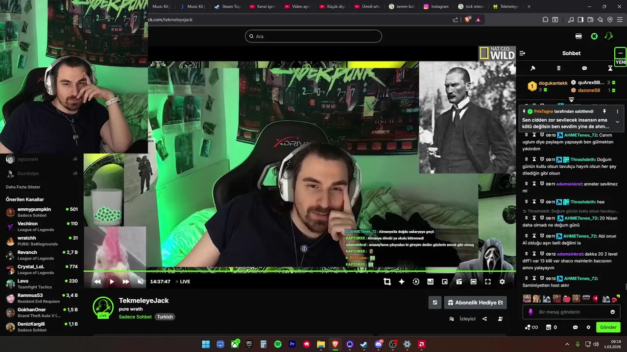627x352 pixels.
Task: Expand Daha Fazla Göster in sidebar
Action: (x=23, y=187)
